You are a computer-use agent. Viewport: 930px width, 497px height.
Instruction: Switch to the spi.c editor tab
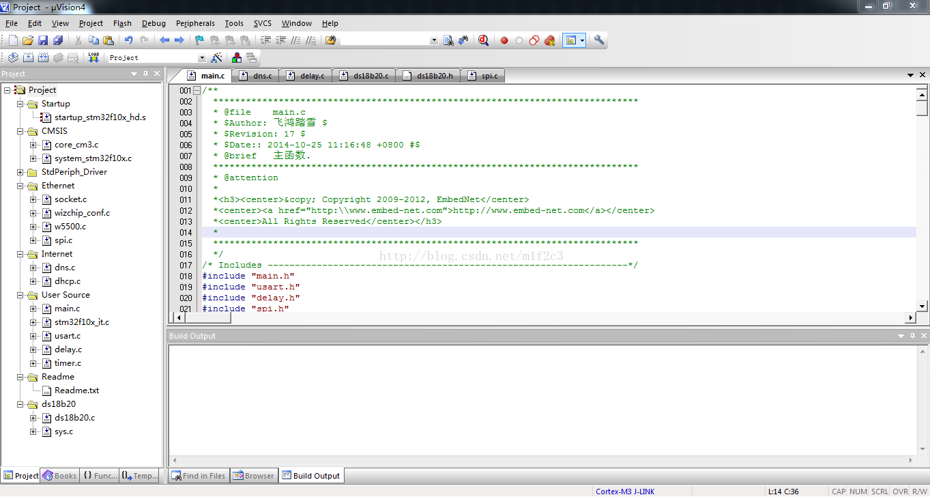482,76
